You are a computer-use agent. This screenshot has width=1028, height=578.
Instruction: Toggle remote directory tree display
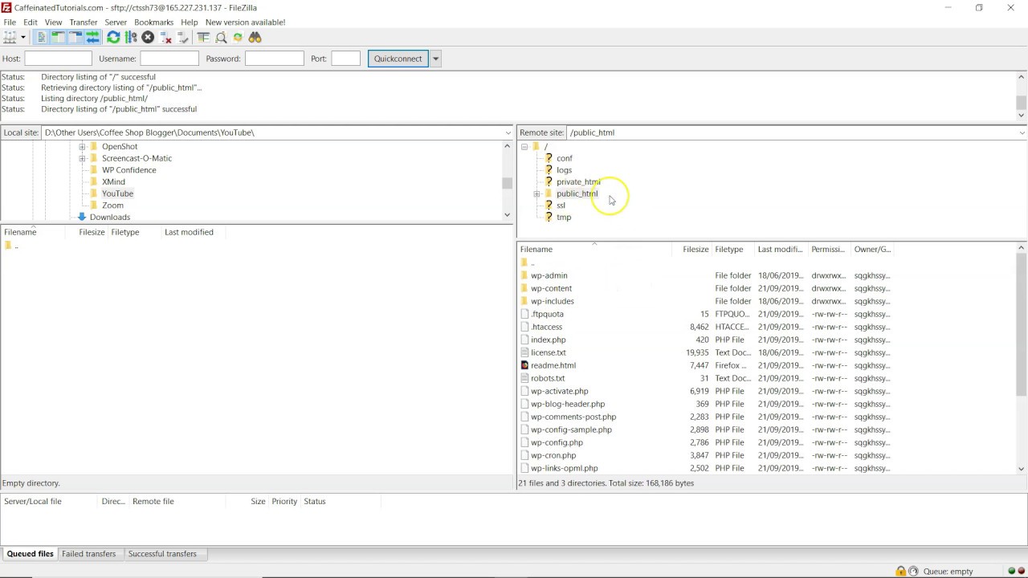(75, 37)
